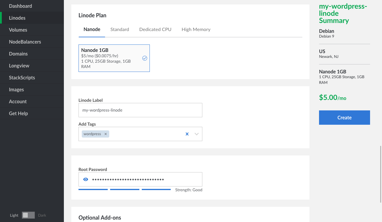
Task: Click the Linode Label text field
Action: coord(140,110)
